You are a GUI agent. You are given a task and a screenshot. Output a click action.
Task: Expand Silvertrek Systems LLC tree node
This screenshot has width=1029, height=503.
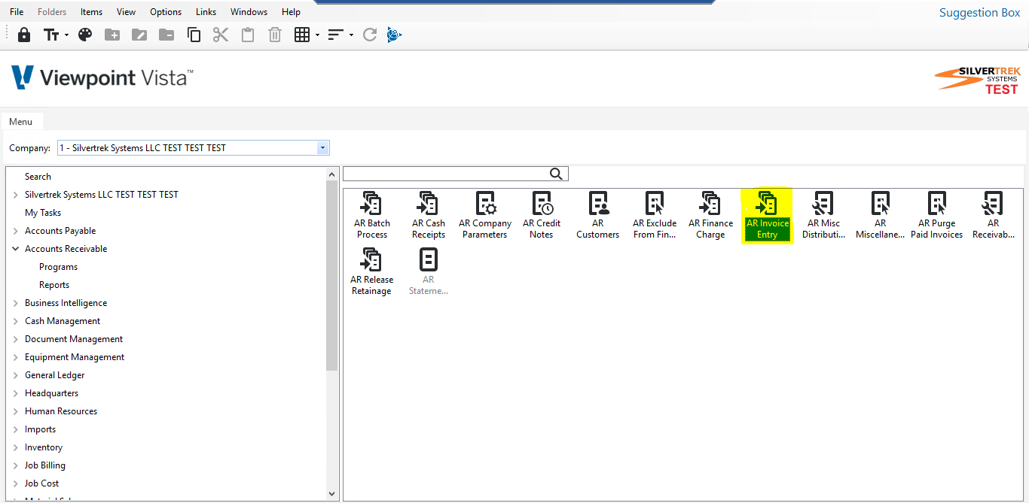point(16,195)
